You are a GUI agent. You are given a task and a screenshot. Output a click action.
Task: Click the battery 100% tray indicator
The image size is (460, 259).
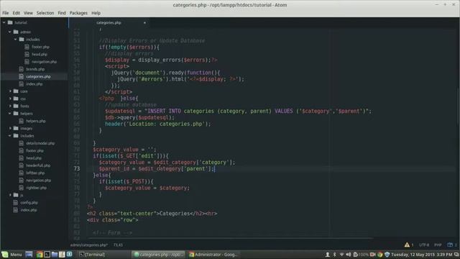point(361,254)
